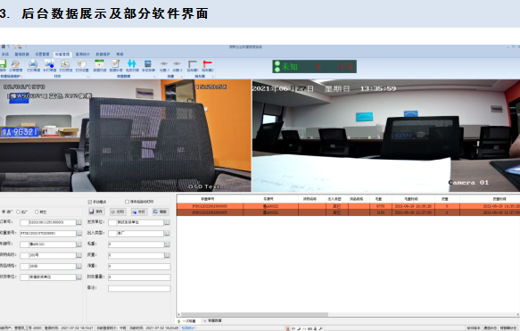
Task: Open the print preview magnifier icon
Action: pos(65,63)
